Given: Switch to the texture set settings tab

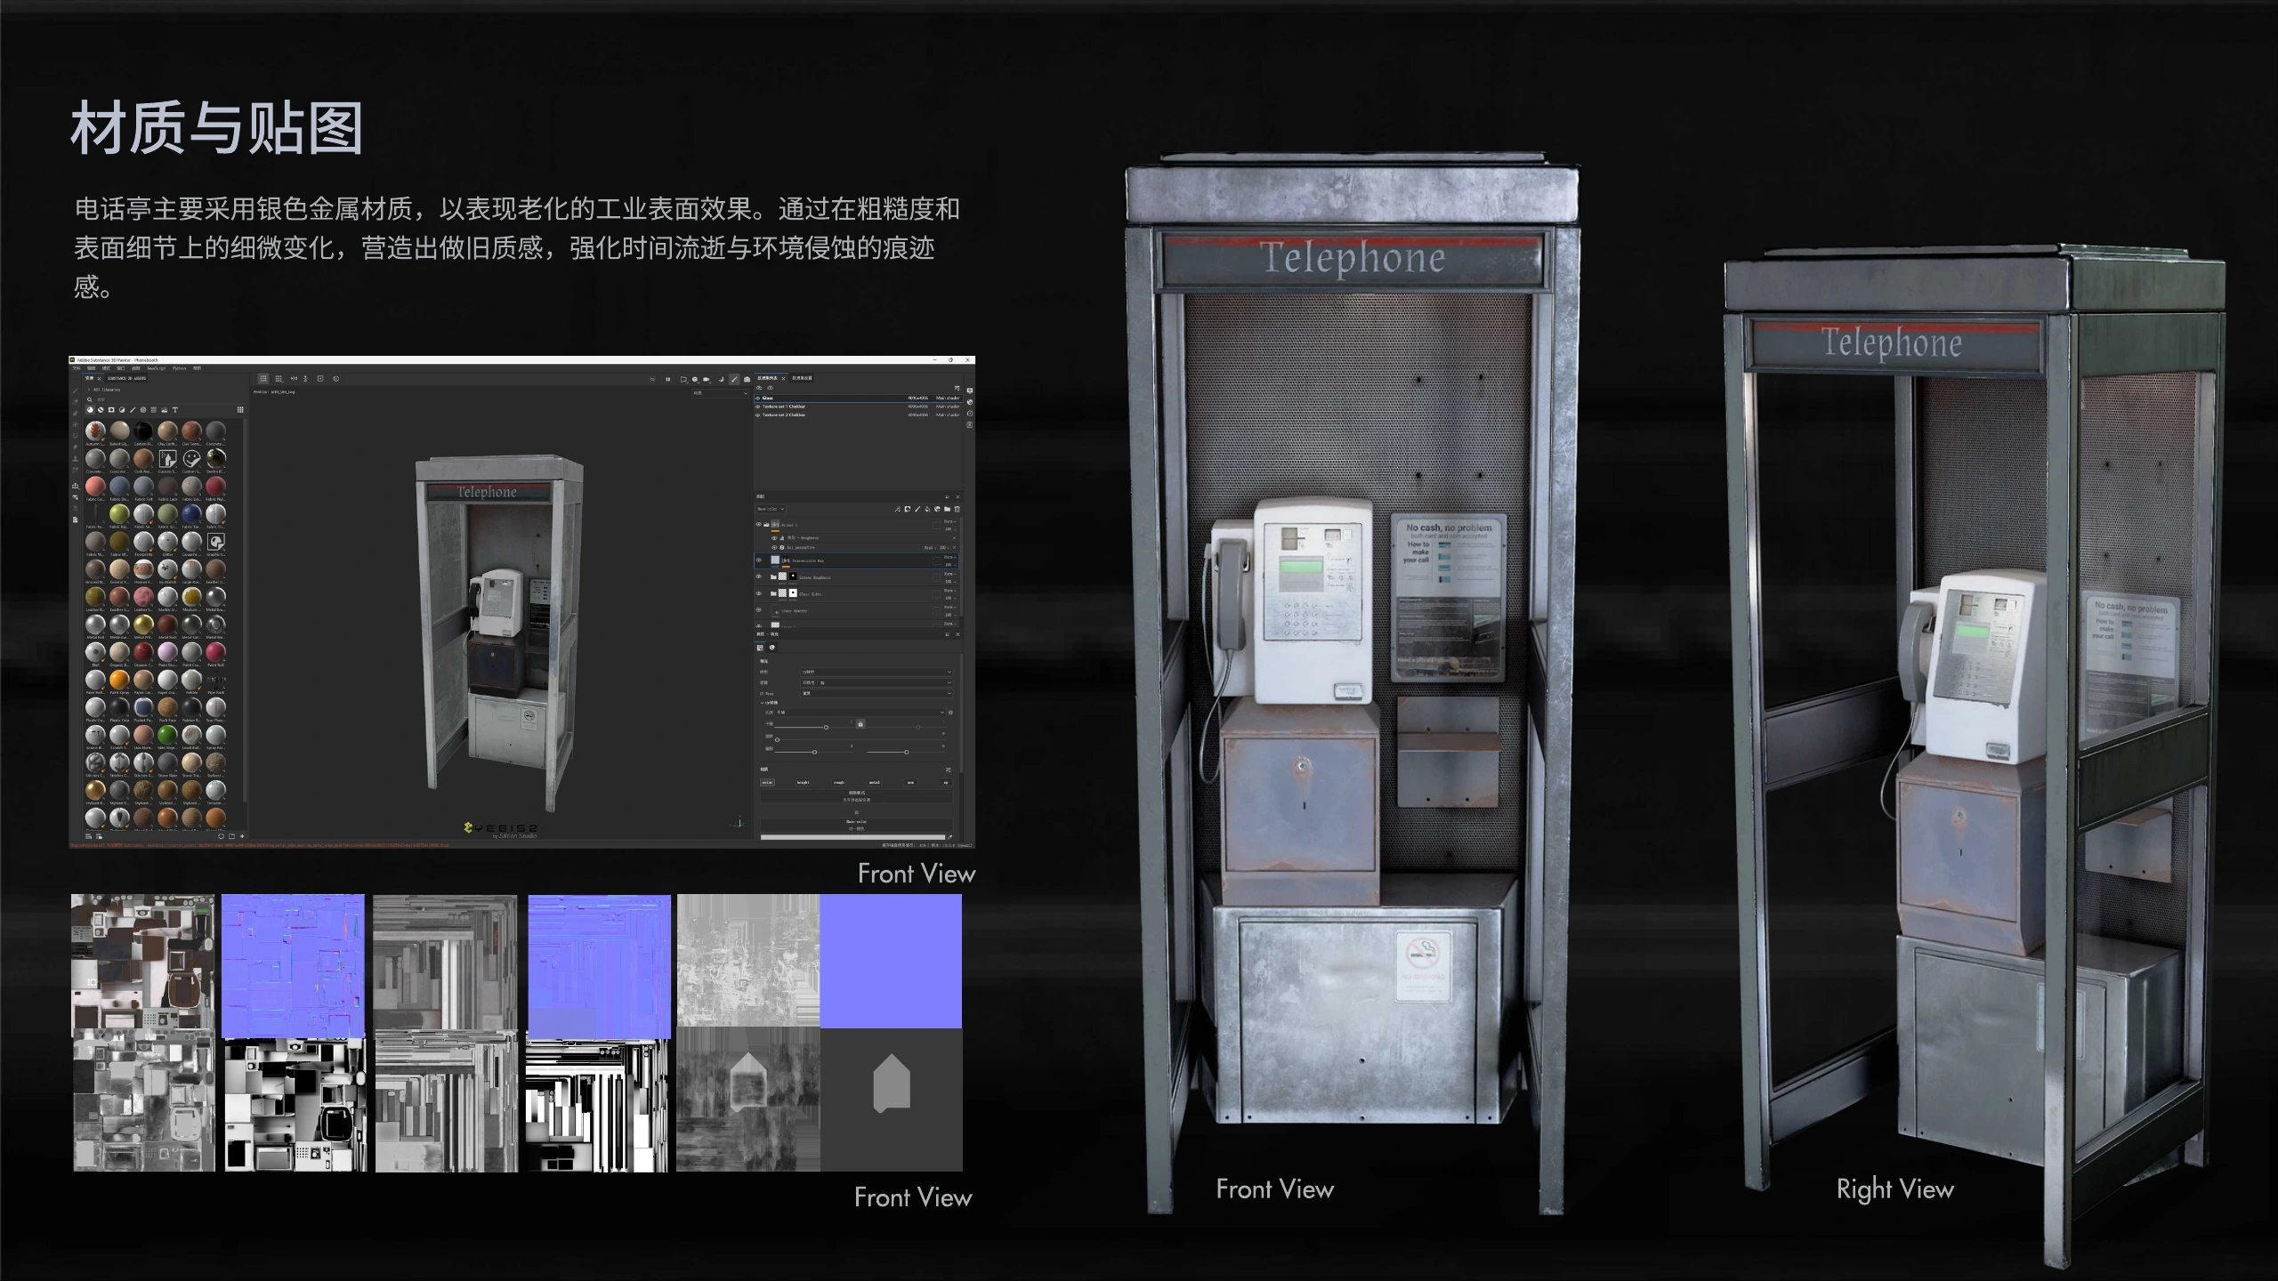Looking at the screenshot, I should click(802, 378).
